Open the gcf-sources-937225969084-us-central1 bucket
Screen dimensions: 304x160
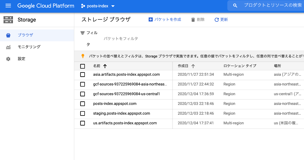pos(127,94)
